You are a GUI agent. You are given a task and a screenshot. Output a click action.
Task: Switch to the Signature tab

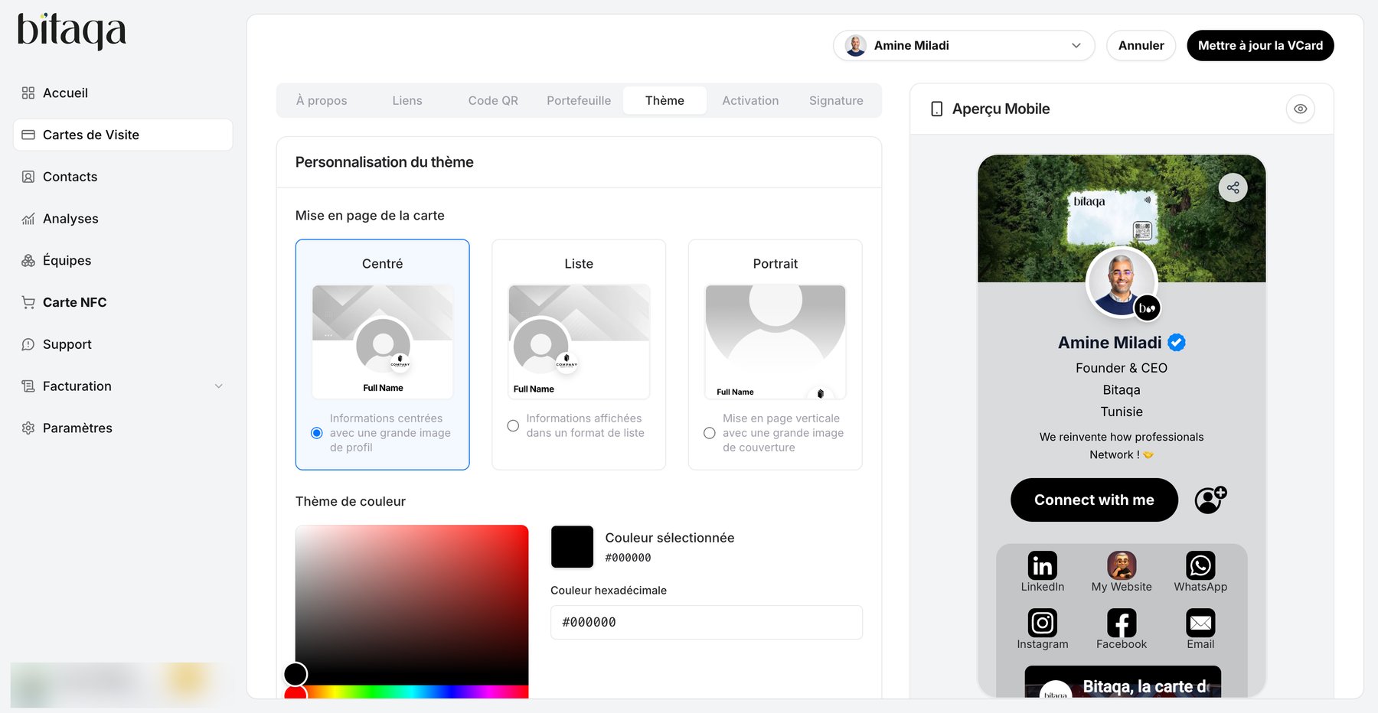836,101
